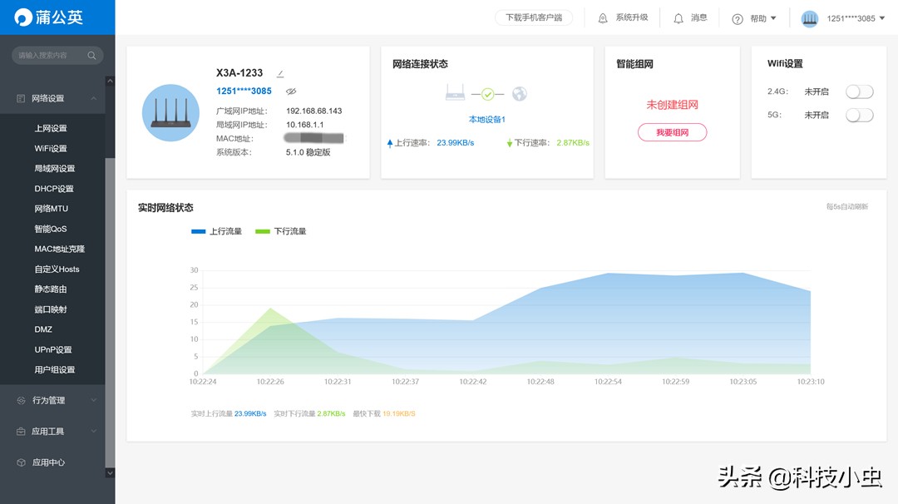Image resolution: width=898 pixels, height=504 pixels.
Task: Click 下载手机客户端 button
Action: 534,17
